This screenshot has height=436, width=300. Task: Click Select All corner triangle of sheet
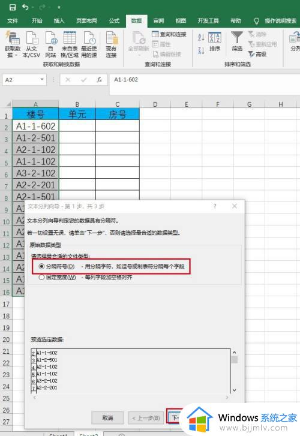(8, 104)
